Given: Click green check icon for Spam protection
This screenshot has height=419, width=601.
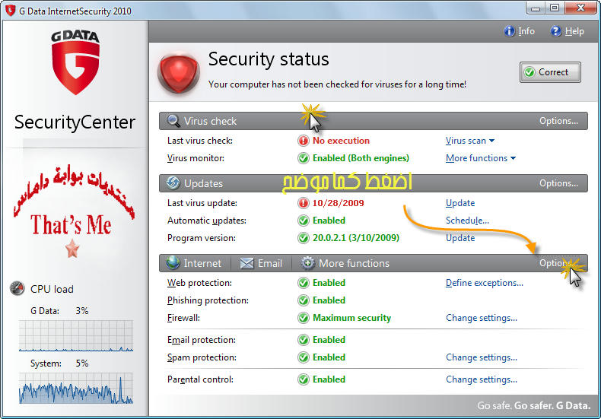Looking at the screenshot, I should coord(304,357).
